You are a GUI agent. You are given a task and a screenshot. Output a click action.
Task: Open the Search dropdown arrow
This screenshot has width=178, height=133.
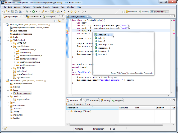tap(46, 12)
